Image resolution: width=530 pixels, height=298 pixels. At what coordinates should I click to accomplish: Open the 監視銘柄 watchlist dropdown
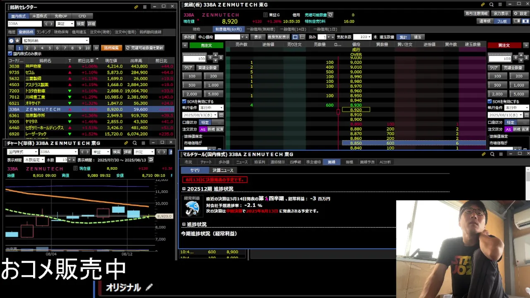click(x=55, y=41)
